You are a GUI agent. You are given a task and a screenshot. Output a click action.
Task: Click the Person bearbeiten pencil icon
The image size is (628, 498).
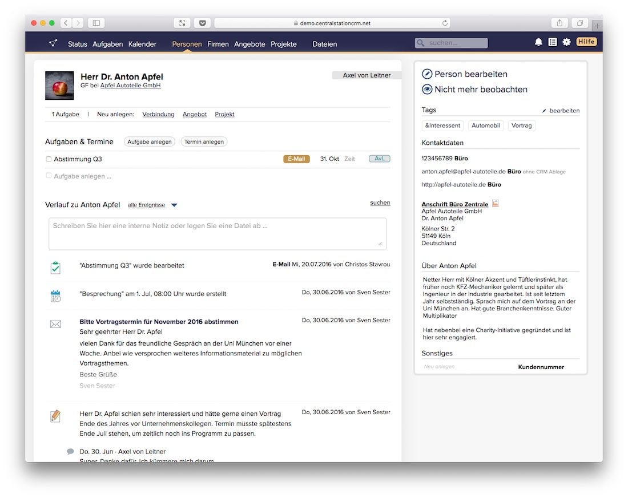click(x=427, y=74)
